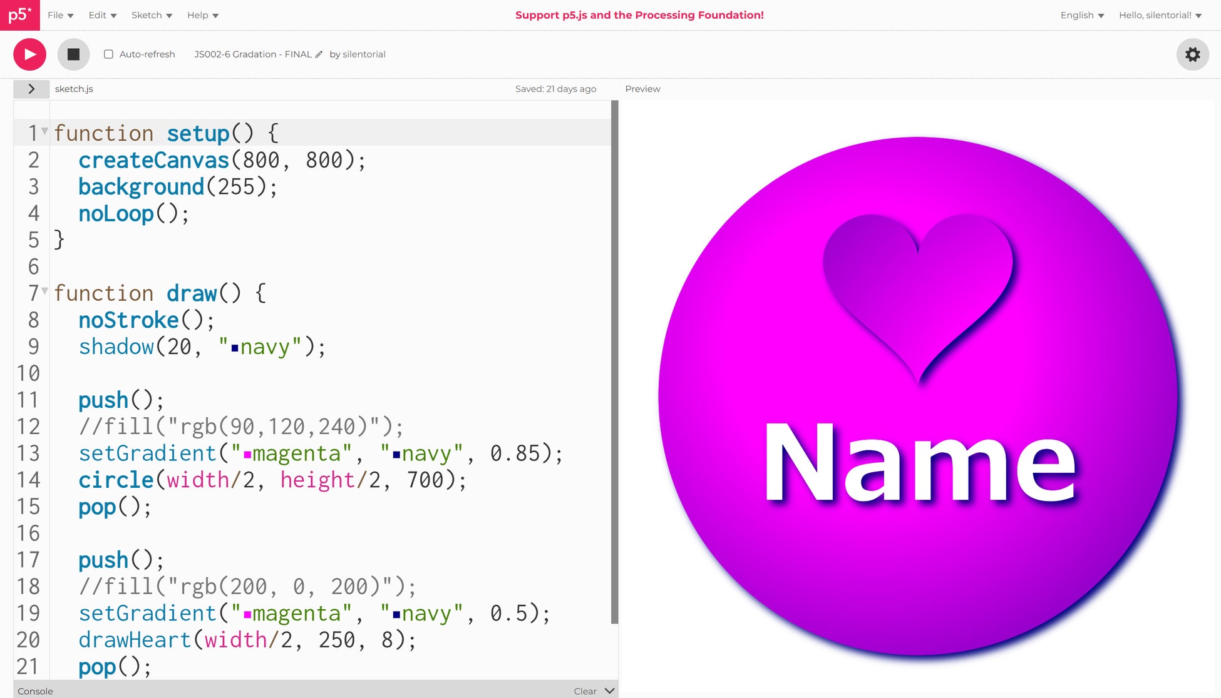Expand the file sidebar with chevron
Screen dimensions: 1221x698
31,89
